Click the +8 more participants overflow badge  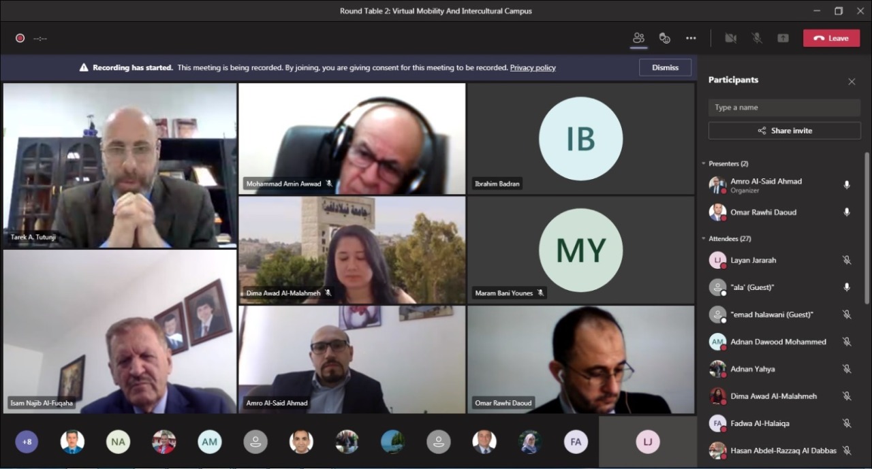[27, 442]
